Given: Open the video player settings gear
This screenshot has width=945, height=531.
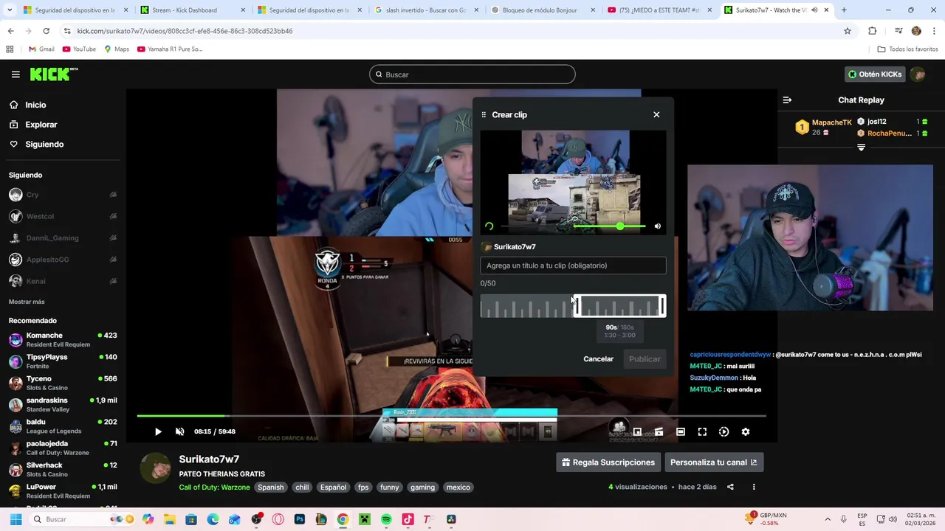Looking at the screenshot, I should tap(746, 431).
